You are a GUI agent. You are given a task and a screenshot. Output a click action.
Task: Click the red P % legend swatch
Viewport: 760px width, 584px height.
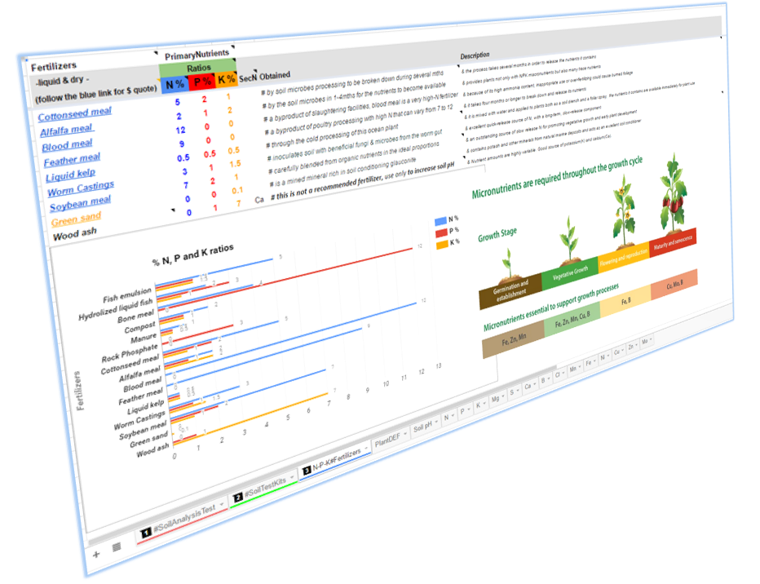[x=441, y=233]
